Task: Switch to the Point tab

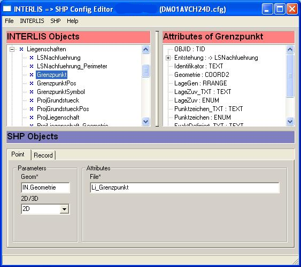Action: [18, 154]
